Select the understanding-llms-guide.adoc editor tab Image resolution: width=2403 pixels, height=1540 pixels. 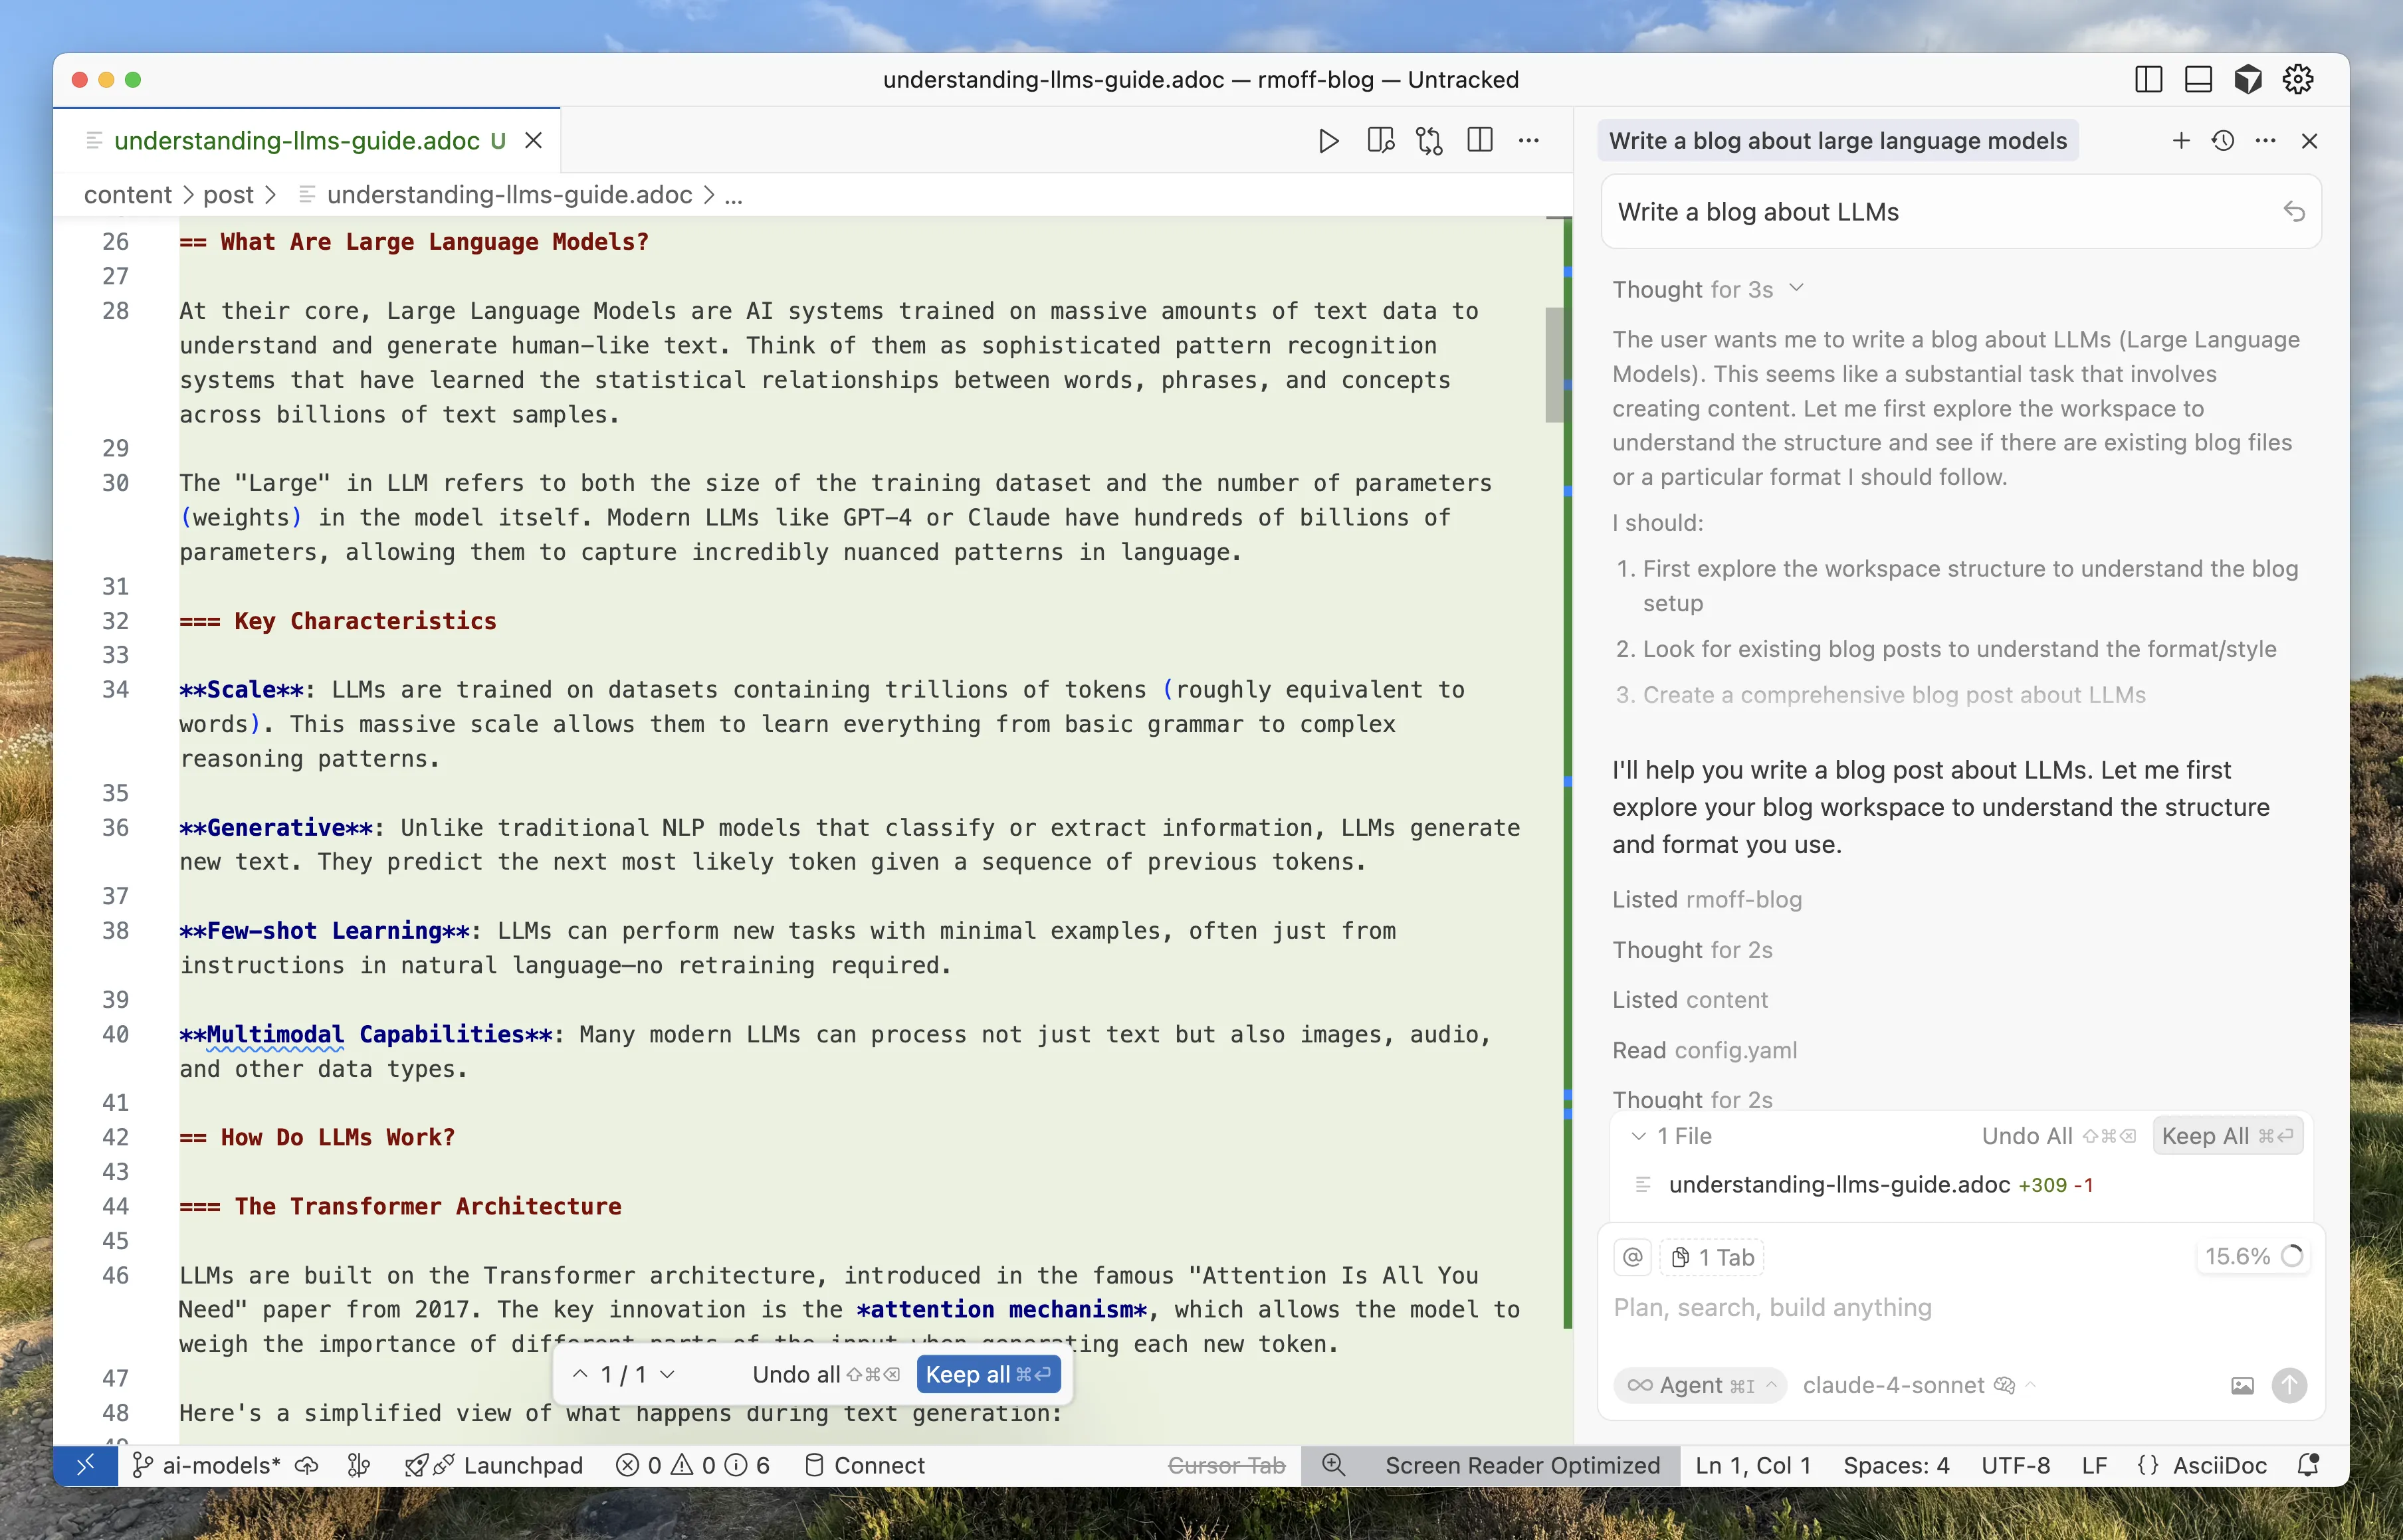[x=297, y=141]
